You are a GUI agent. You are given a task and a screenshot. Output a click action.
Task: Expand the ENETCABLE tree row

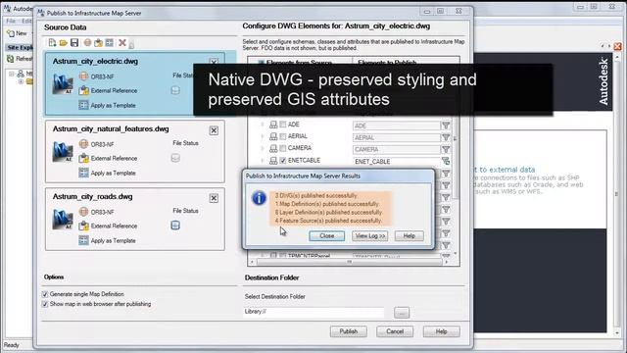point(263,161)
